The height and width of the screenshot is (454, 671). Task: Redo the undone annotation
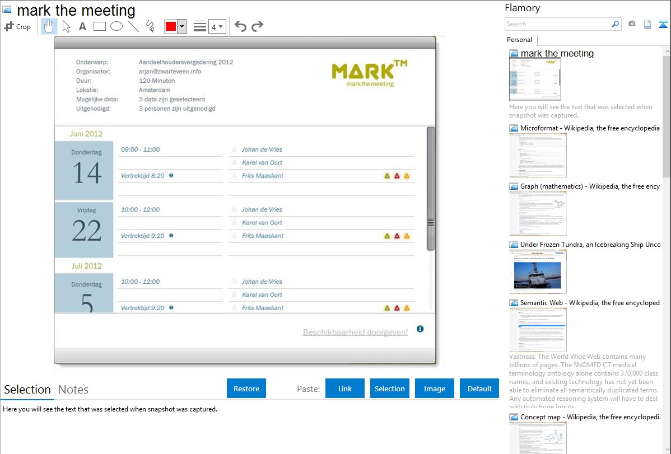click(257, 26)
